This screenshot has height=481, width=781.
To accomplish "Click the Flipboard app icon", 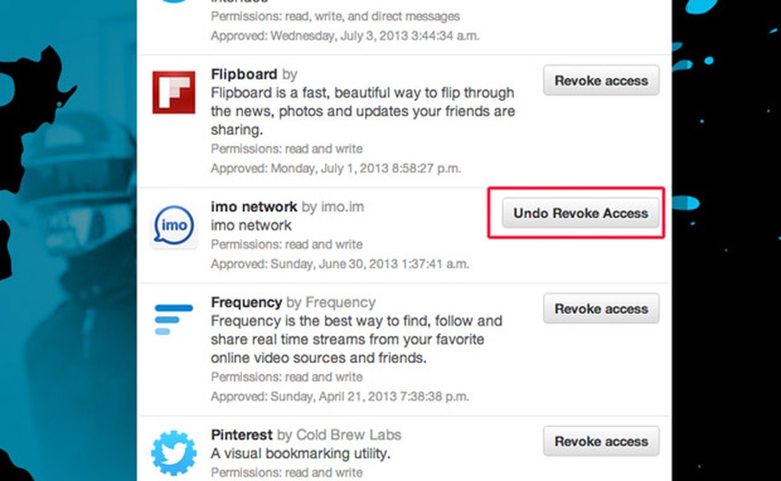I will [173, 92].
